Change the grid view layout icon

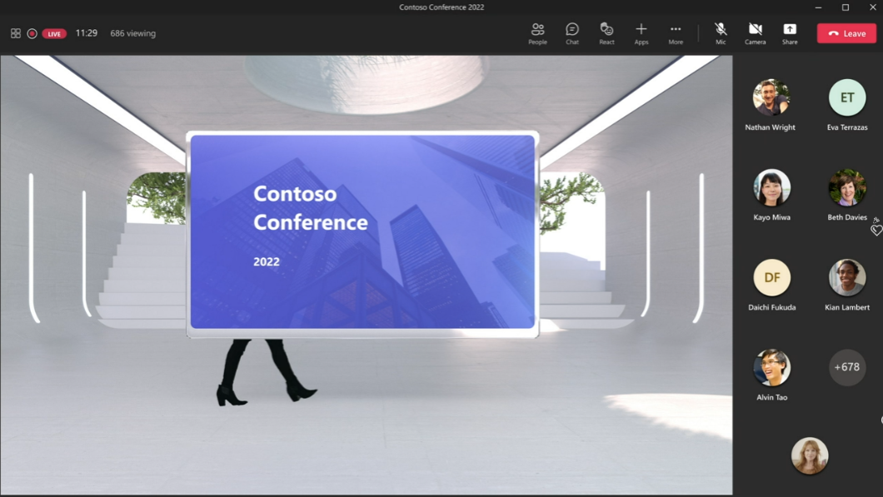pyautogui.click(x=16, y=33)
